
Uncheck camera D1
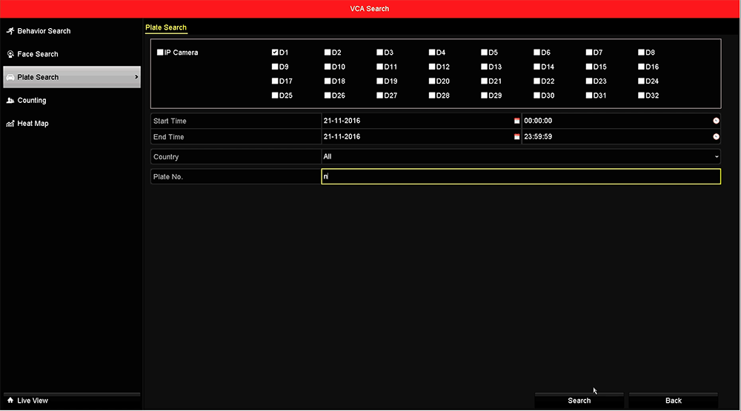pos(275,53)
